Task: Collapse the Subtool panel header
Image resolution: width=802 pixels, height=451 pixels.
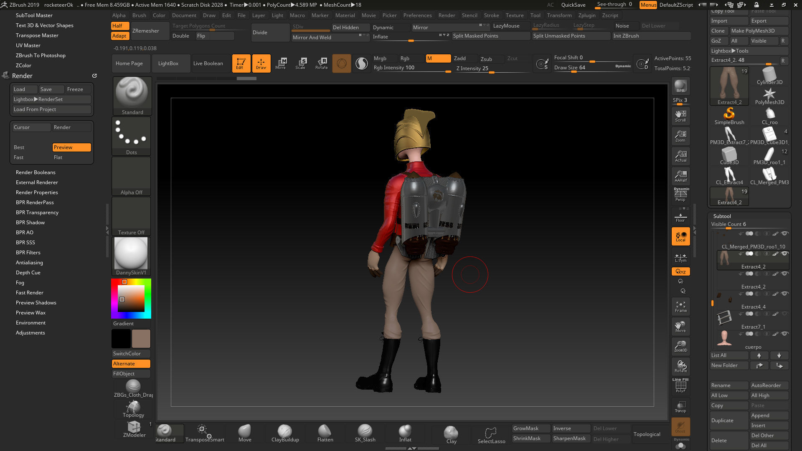Action: click(722, 216)
